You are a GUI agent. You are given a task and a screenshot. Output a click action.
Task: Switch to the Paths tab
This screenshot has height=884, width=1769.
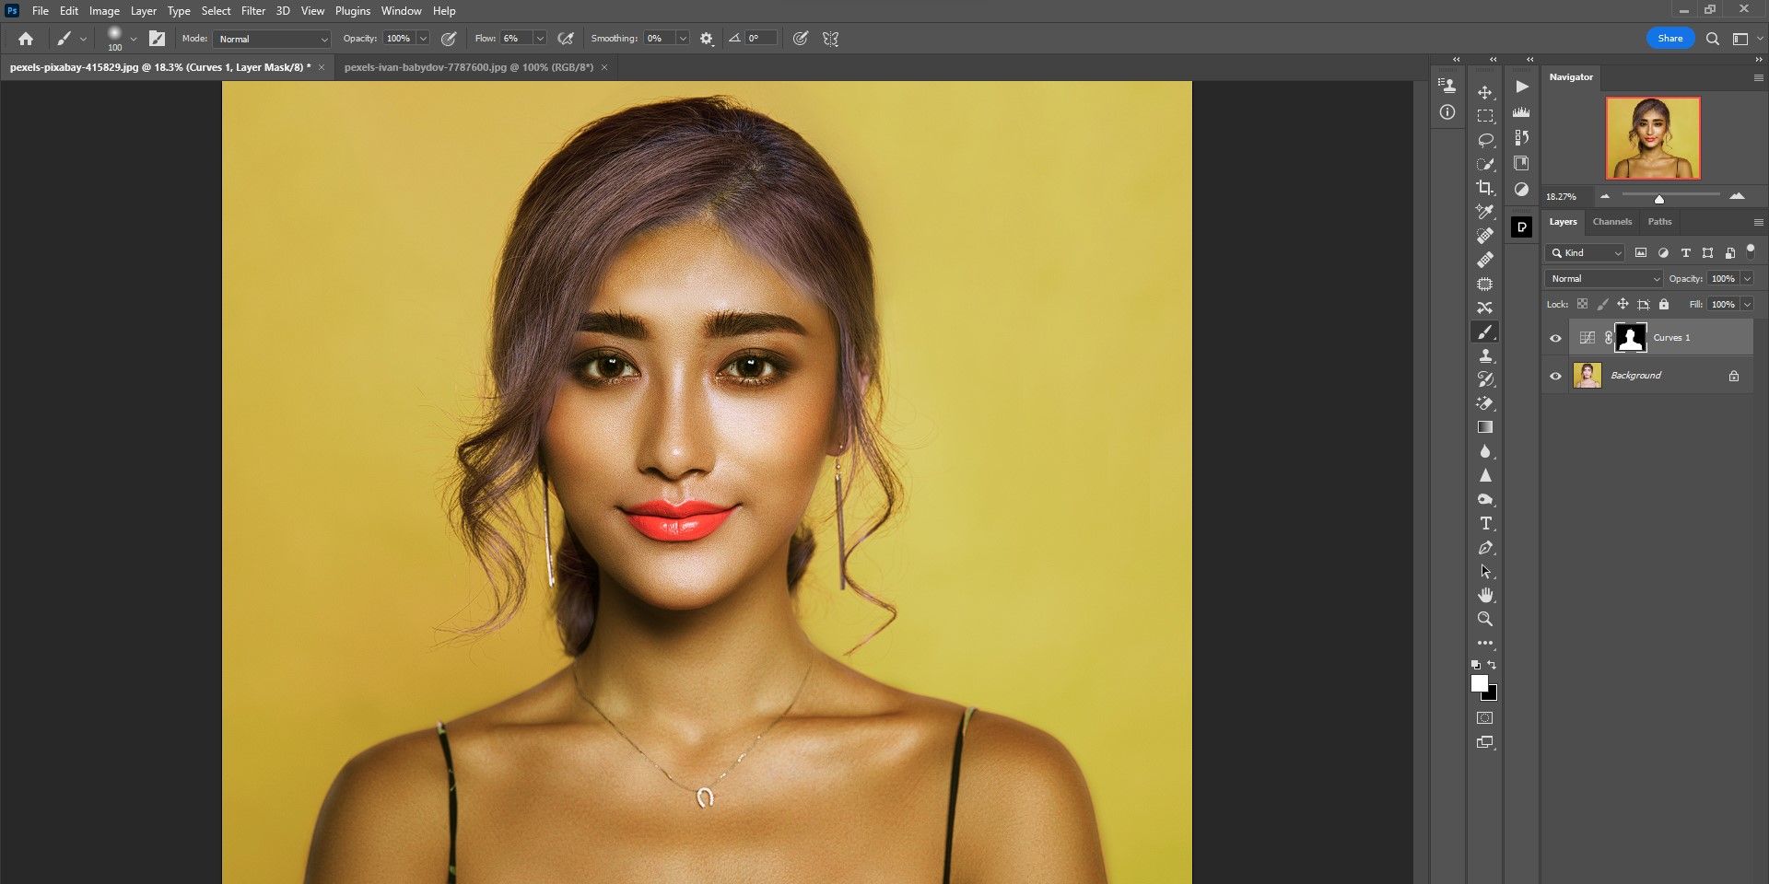coord(1659,222)
